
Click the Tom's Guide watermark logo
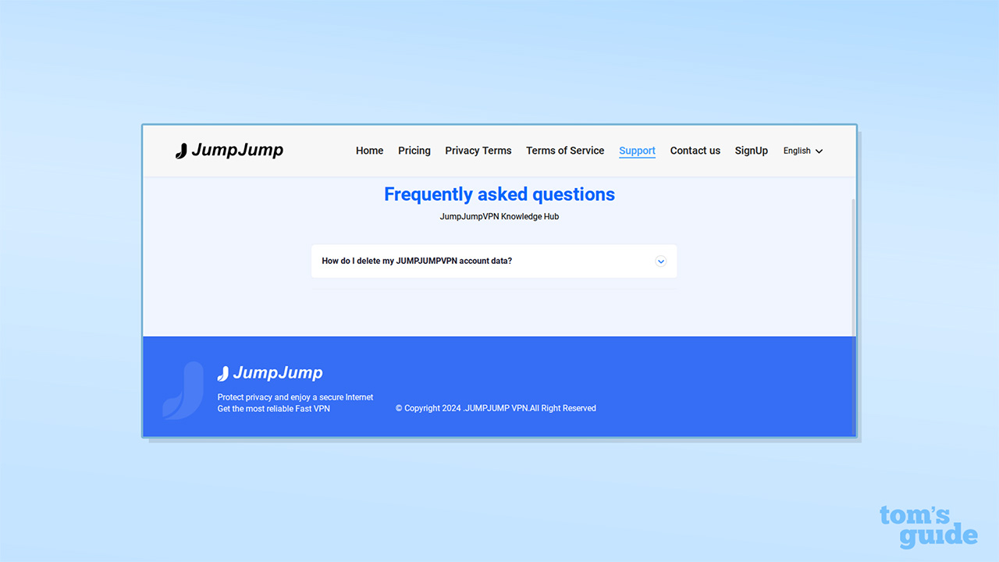(928, 528)
